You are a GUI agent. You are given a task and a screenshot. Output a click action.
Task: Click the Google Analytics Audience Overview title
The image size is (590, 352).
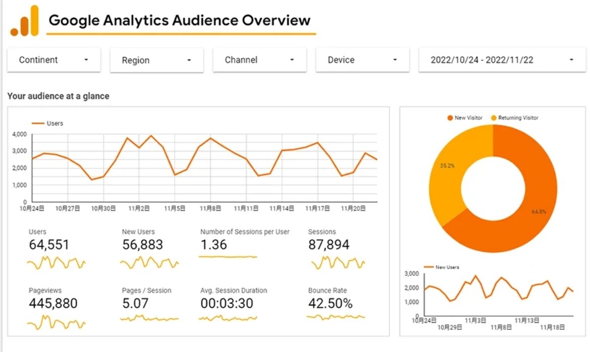coord(180,20)
